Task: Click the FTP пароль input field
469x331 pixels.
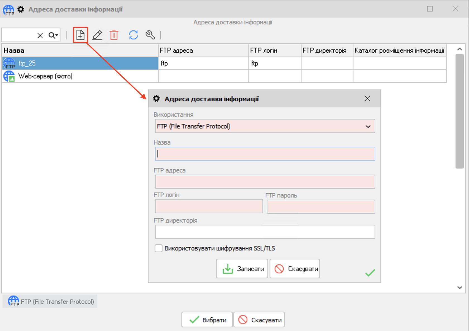Action: 321,207
